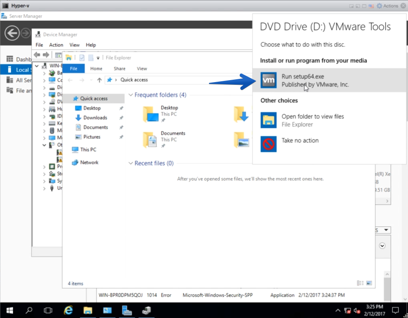The height and width of the screenshot is (318, 408).
Task: Expand the Processors node in Device Manager
Action: 44,167
